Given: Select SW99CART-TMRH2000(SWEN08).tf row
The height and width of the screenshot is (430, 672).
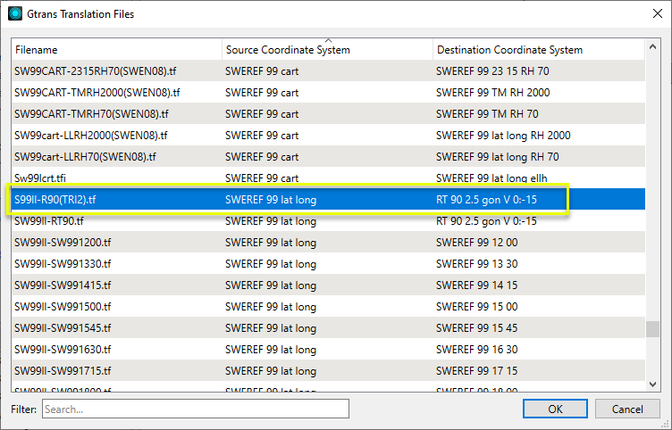Looking at the screenshot, I should (97, 92).
